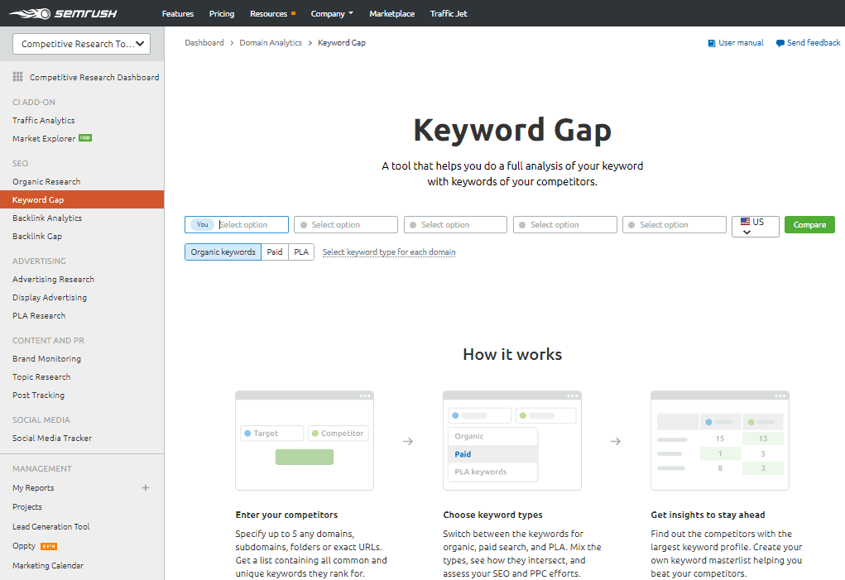Open Backlink Gap in sidebar
This screenshot has height=580, width=845.
(37, 237)
